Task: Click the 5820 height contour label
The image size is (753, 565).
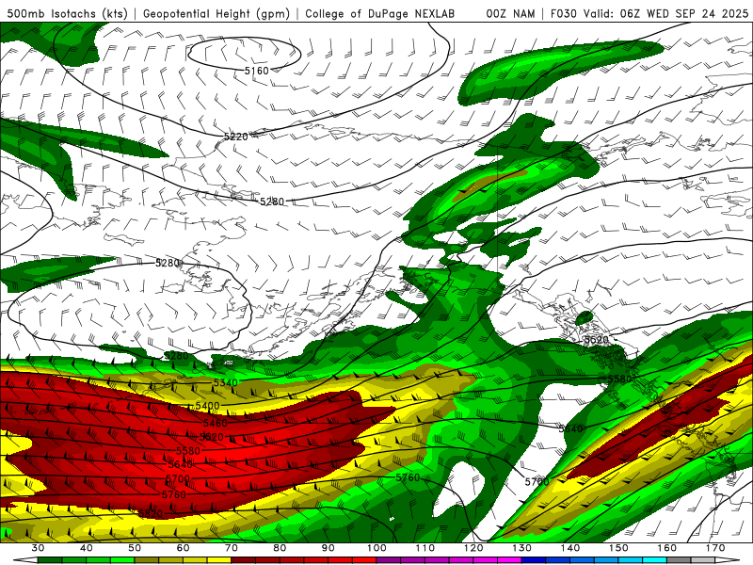Action: pos(151,513)
